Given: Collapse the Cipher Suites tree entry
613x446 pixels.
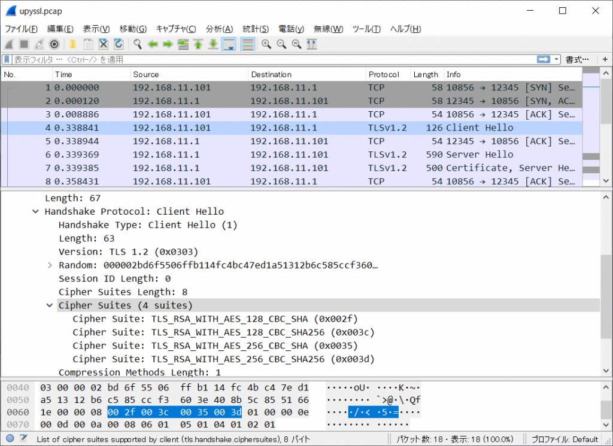Looking at the screenshot, I should point(50,305).
